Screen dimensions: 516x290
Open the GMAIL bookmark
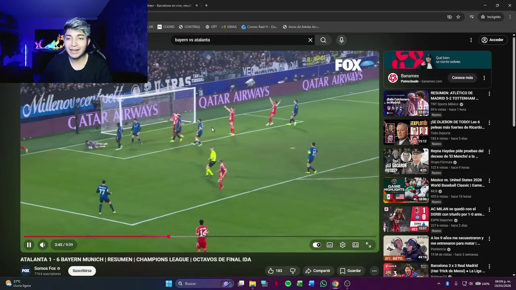tap(229, 27)
